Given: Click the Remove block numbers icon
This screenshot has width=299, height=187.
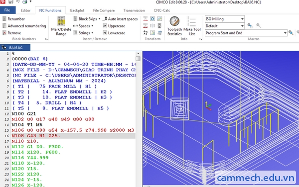Looking at the screenshot, I should pyautogui.click(x=4, y=33).
